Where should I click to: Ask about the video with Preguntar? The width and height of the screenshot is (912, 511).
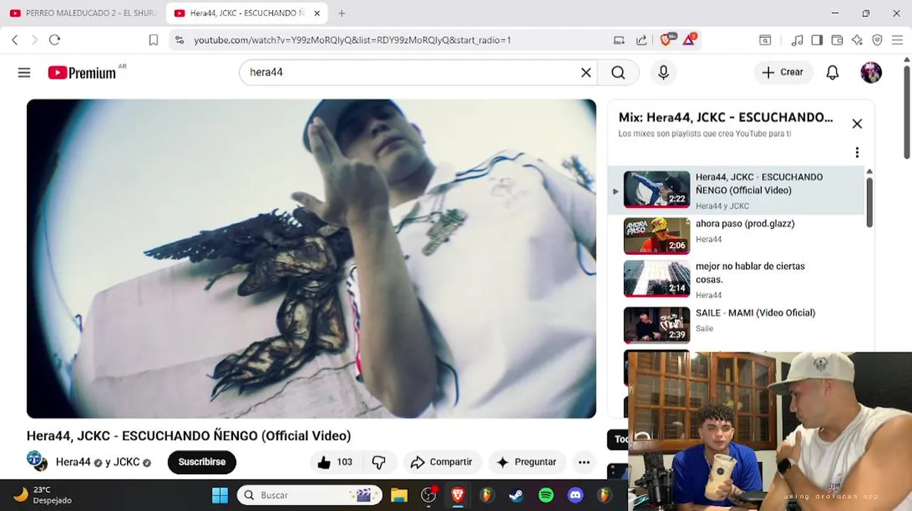coord(526,462)
